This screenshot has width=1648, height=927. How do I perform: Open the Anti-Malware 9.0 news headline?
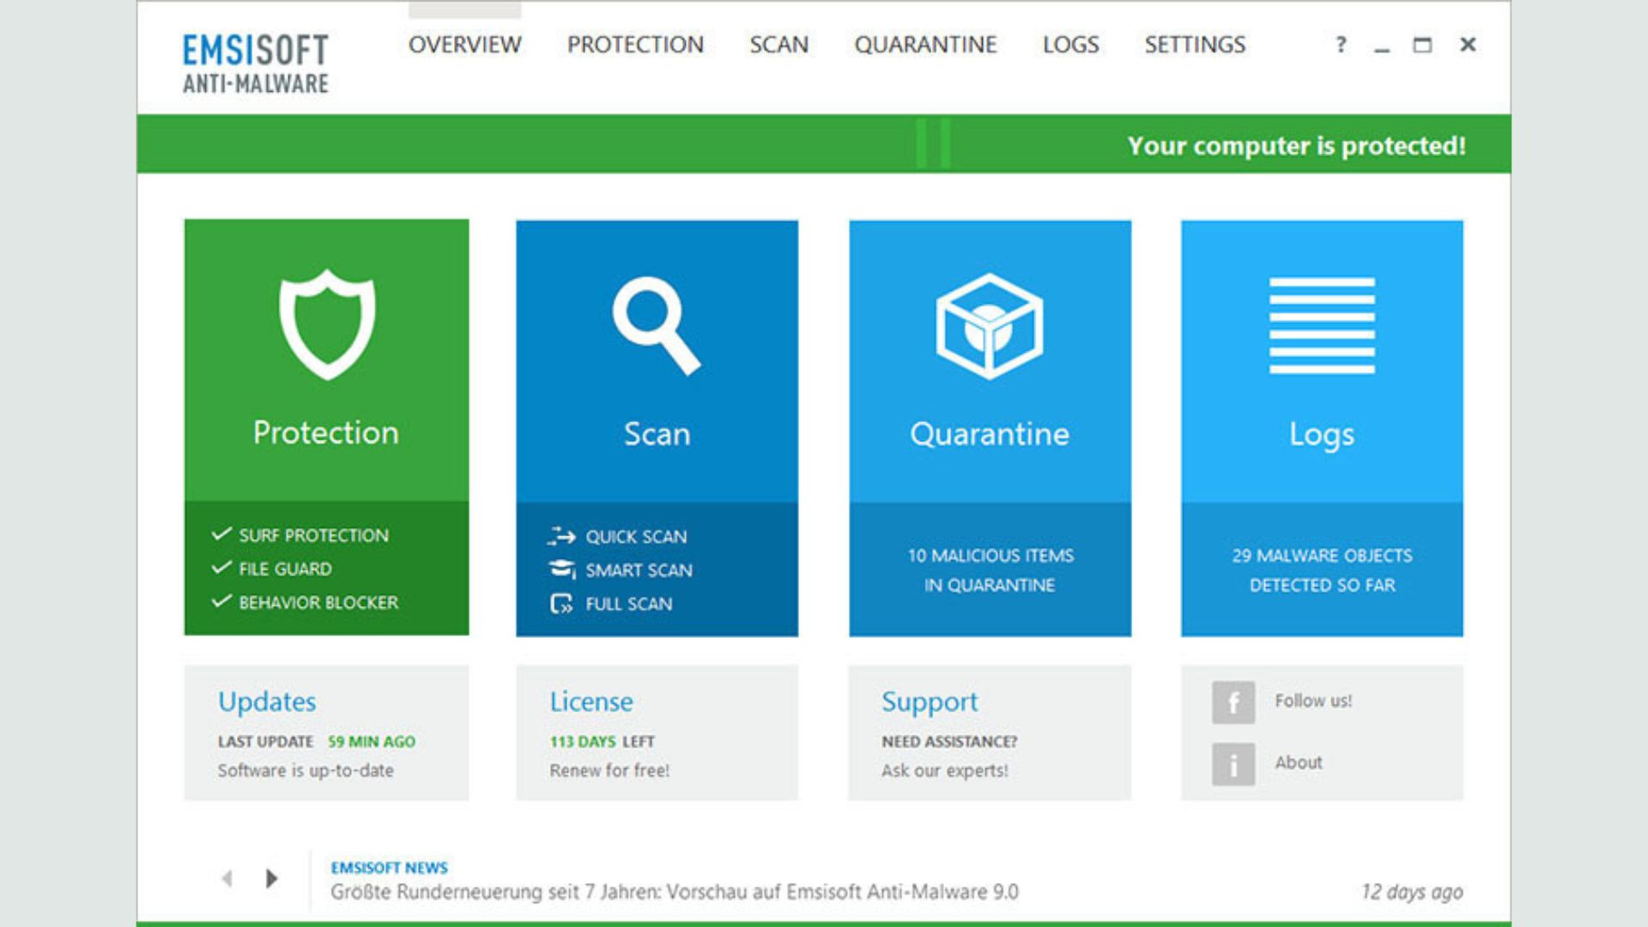point(675,893)
